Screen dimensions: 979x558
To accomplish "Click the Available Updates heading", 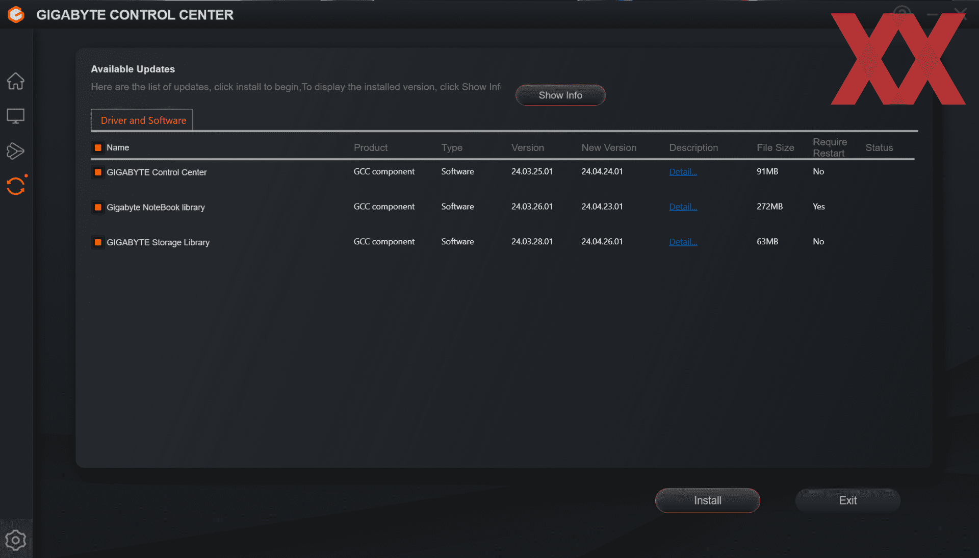I will (133, 69).
